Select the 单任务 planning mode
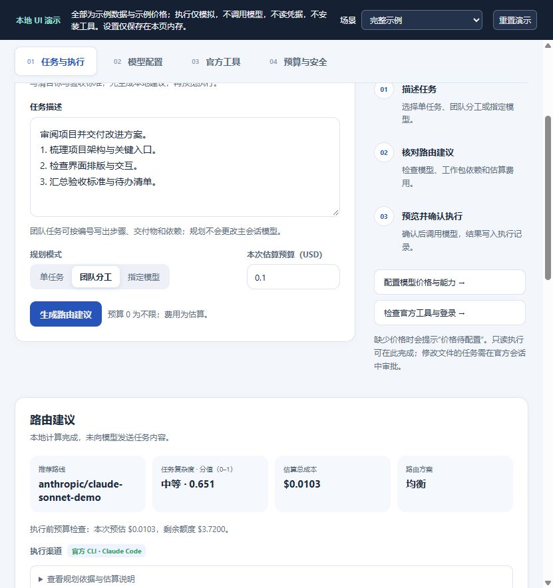 coord(52,277)
